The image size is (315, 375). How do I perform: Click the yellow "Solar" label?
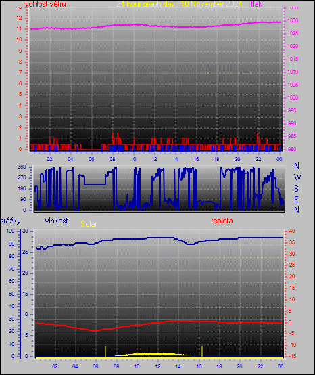click(89, 224)
